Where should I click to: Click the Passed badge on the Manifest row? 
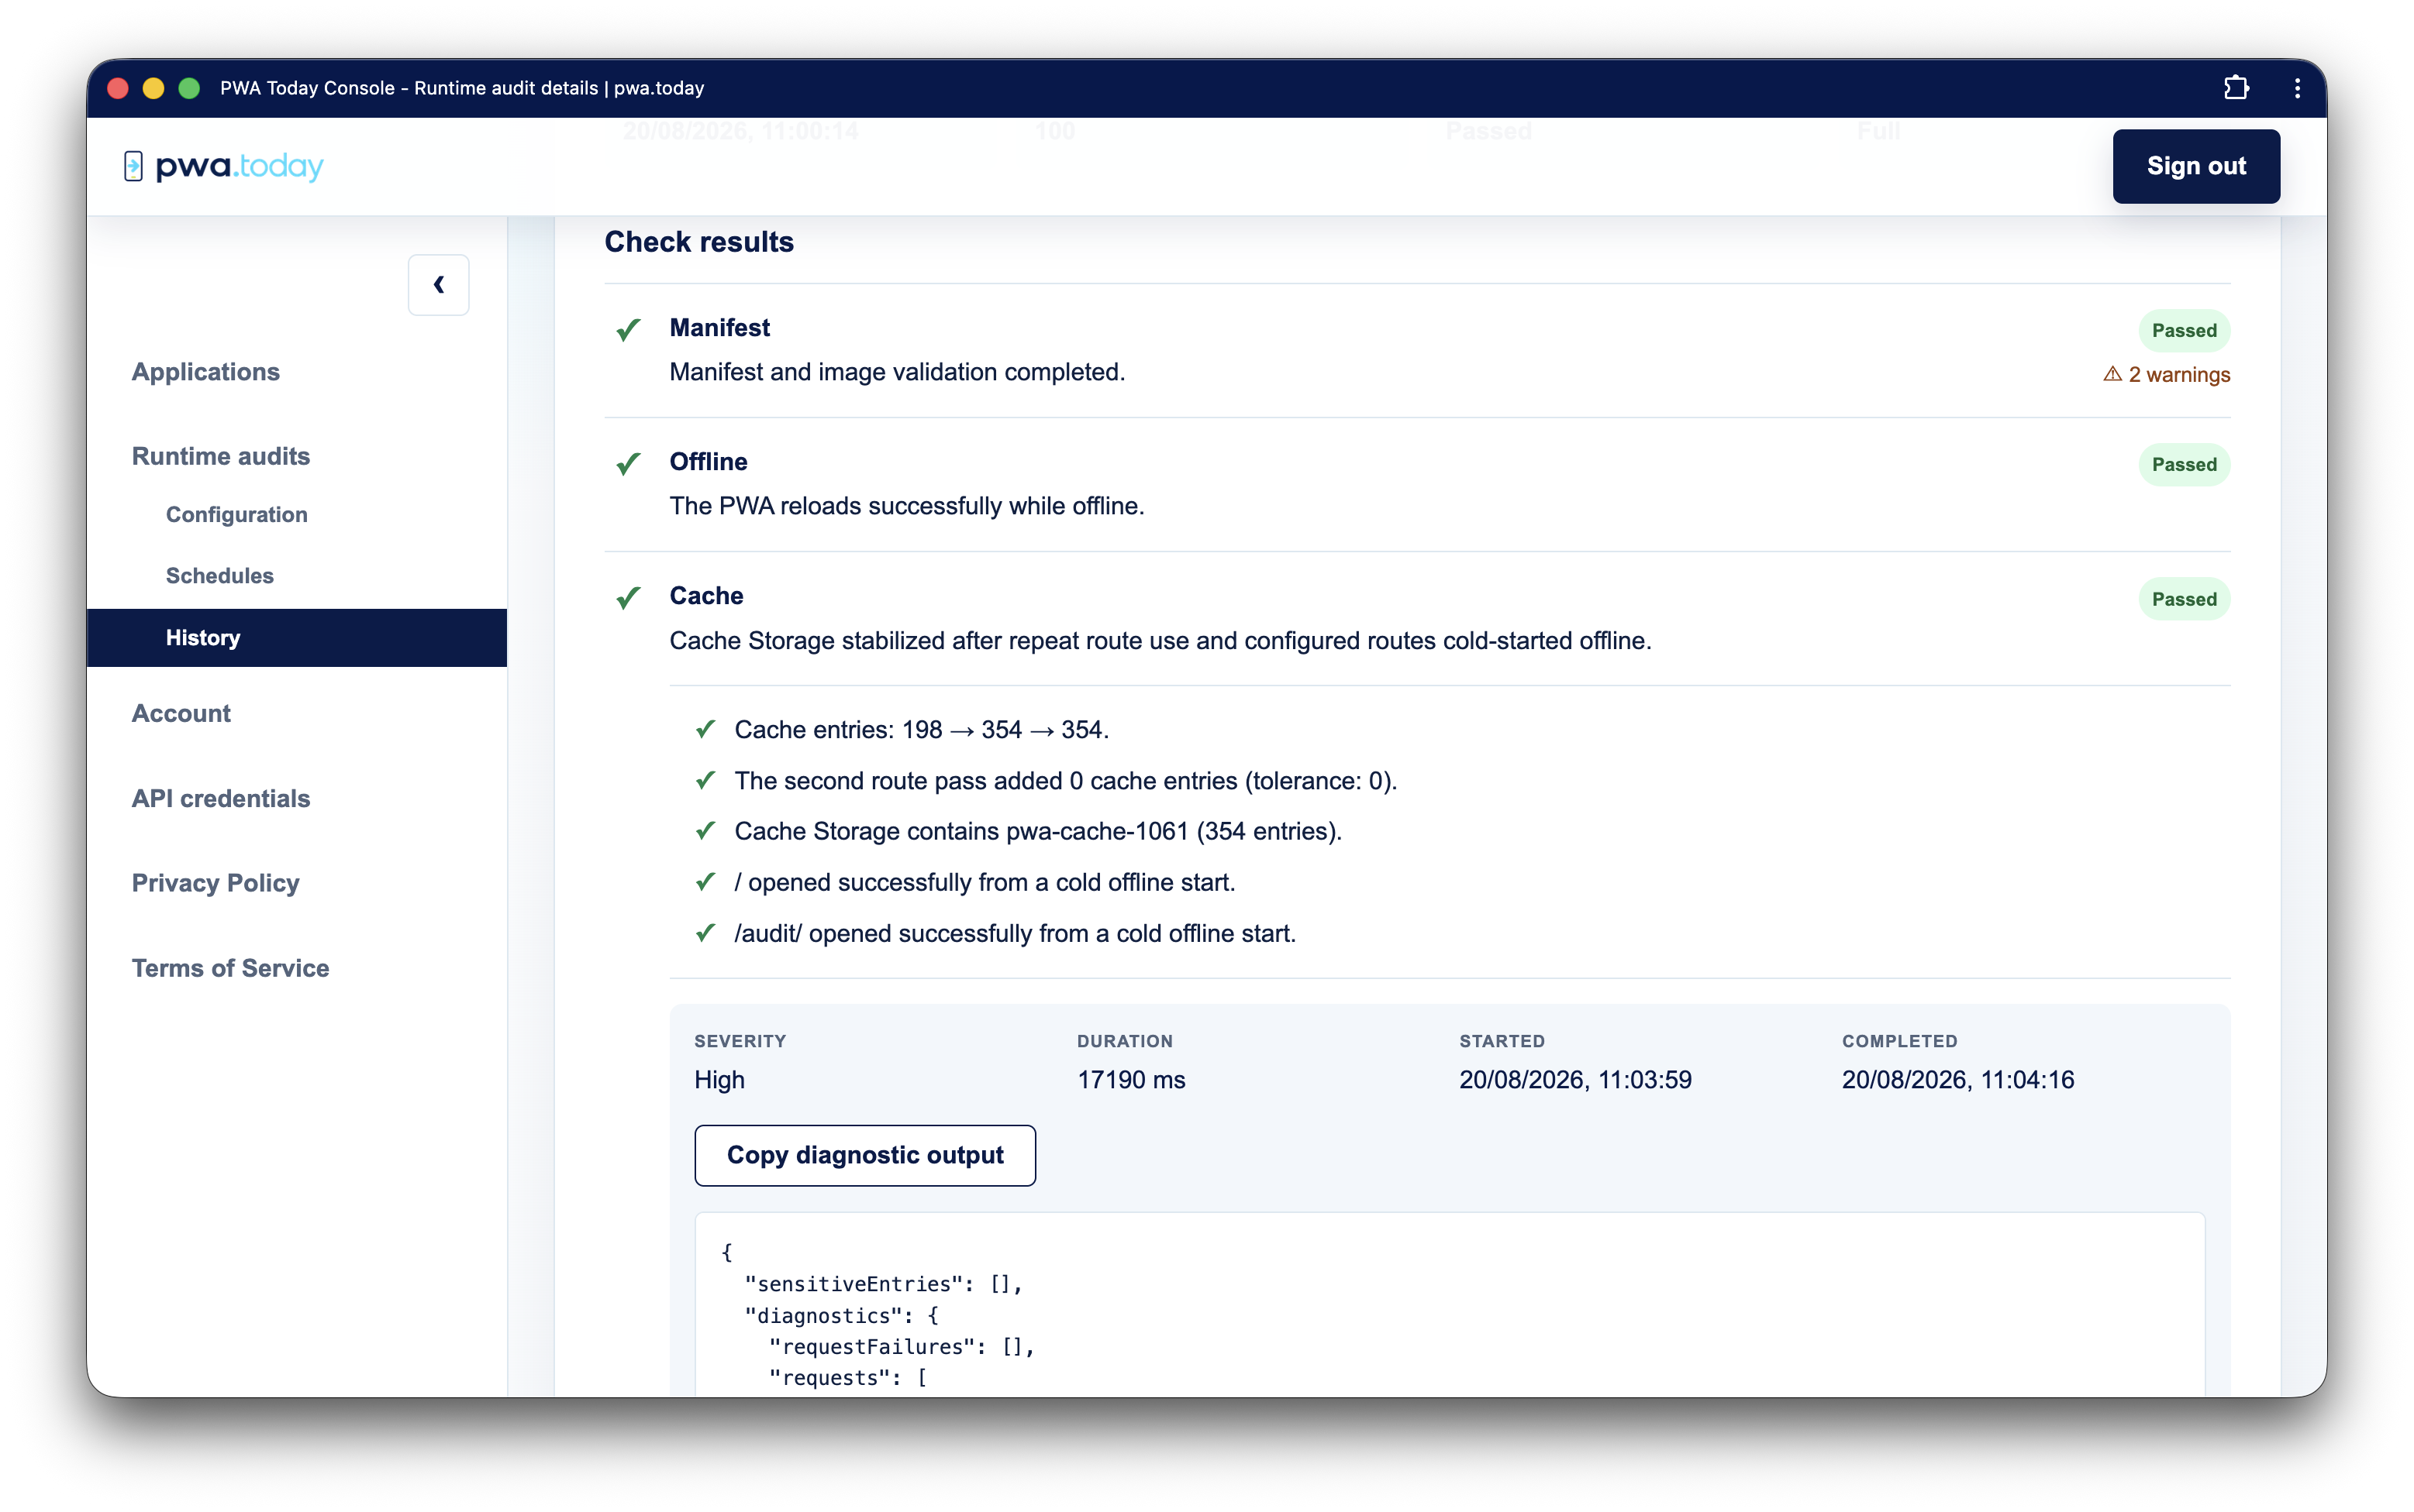(2184, 330)
